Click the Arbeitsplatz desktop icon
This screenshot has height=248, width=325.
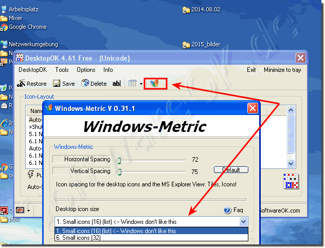pyautogui.click(x=4, y=10)
